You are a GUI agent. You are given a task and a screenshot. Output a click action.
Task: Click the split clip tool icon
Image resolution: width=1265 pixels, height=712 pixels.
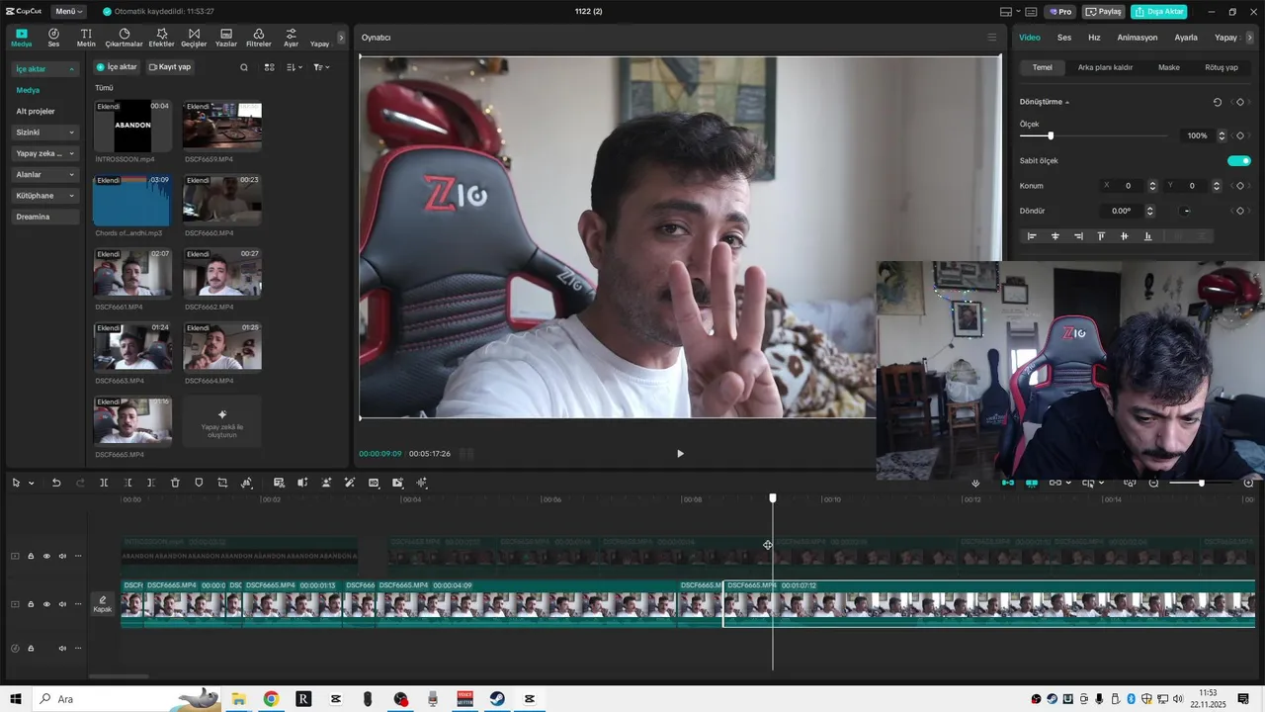tap(104, 483)
